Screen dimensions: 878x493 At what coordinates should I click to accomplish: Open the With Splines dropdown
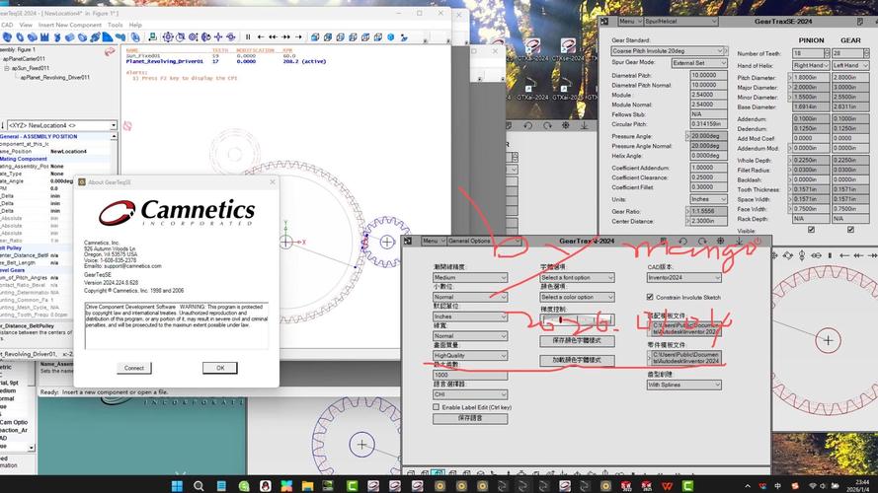[x=683, y=385]
